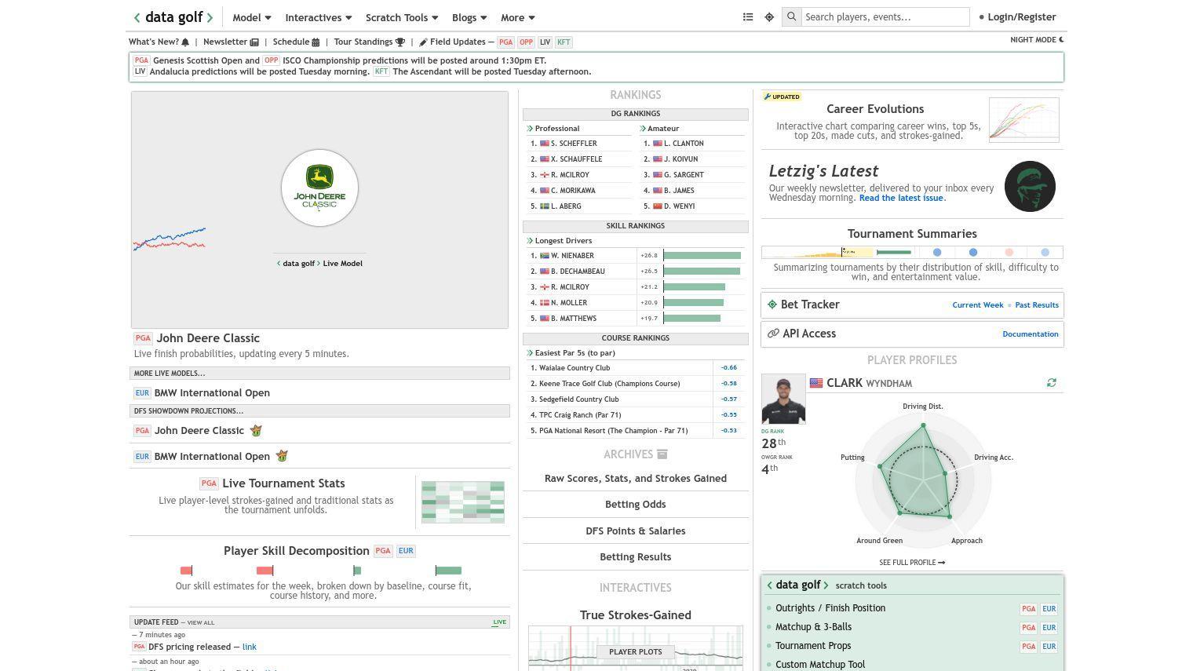Screen dimensions: 1193x671
Task: Click the search players input field
Action: 885,16
